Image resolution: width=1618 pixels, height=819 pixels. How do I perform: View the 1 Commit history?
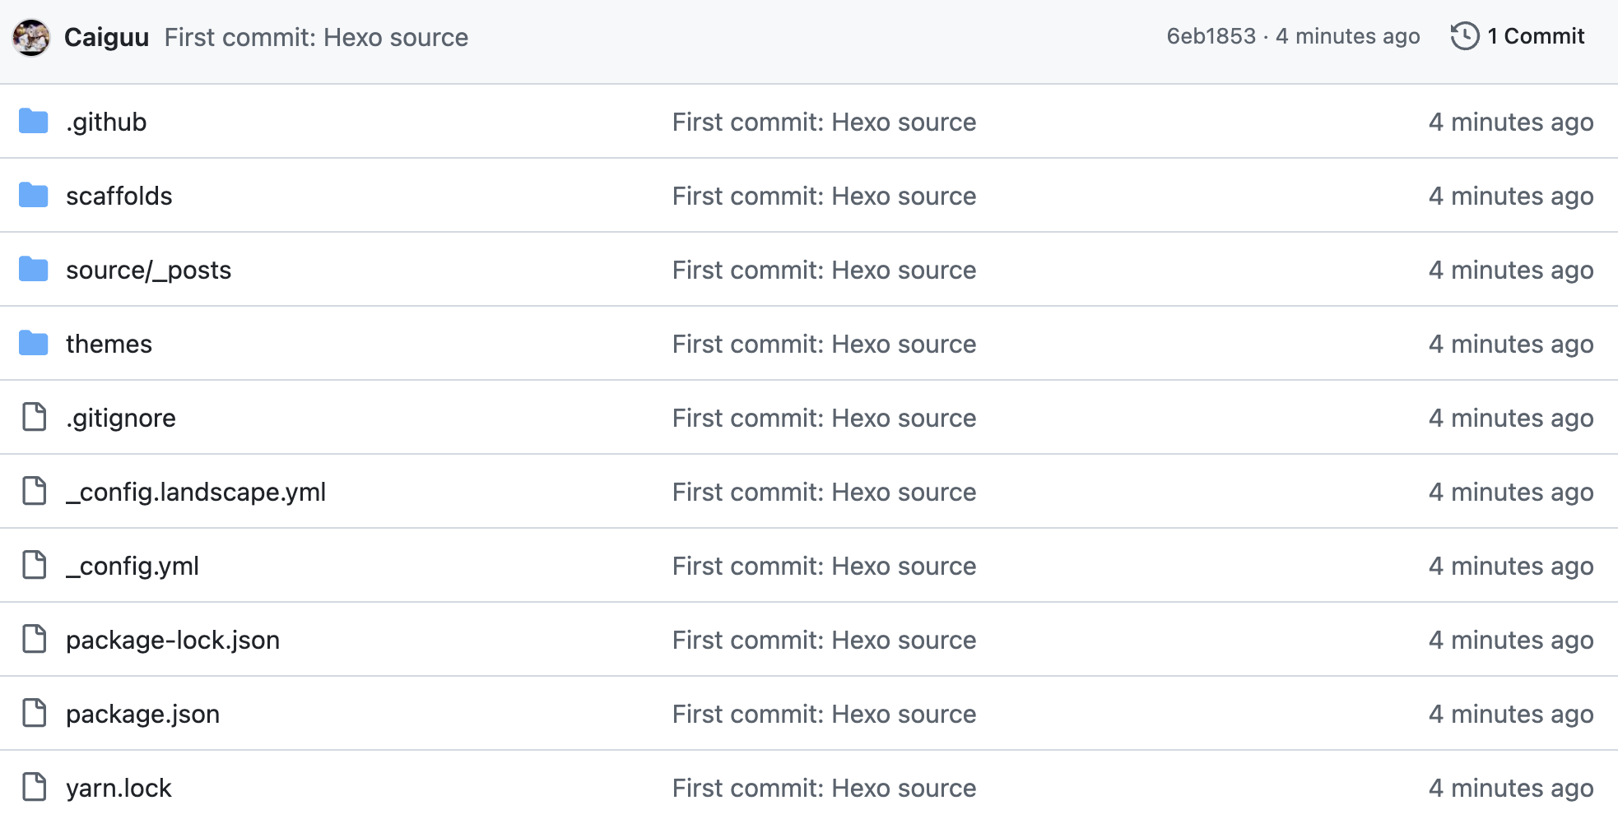[x=1535, y=36]
